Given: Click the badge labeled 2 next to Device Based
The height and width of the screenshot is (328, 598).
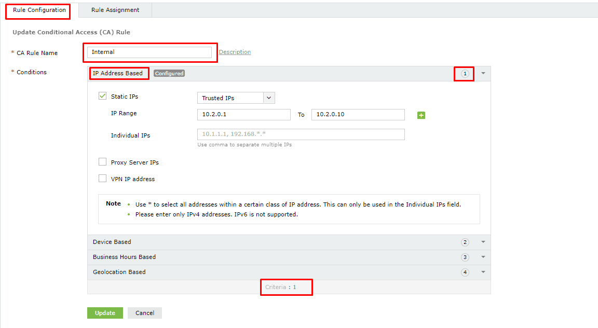Looking at the screenshot, I should [x=465, y=242].
